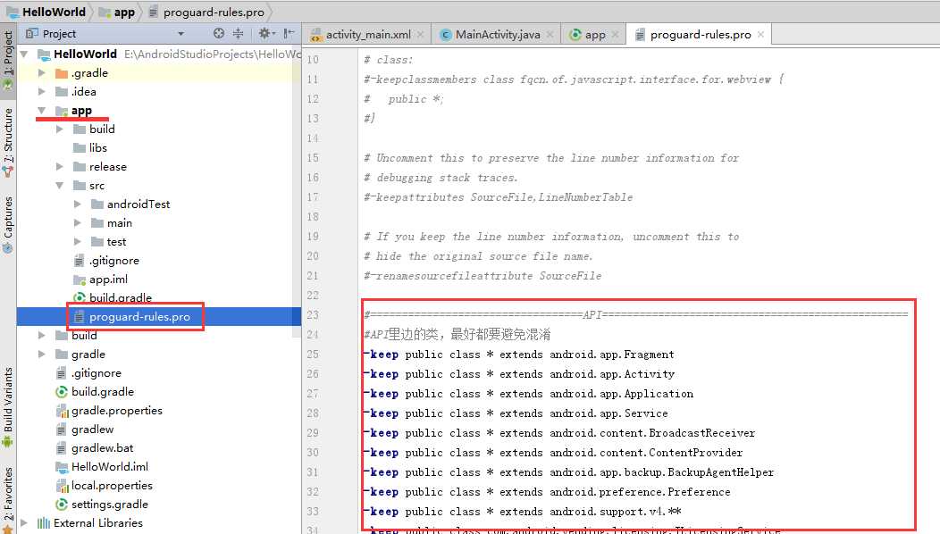Click the scroll-from-source target icon
940x534 pixels.
point(219,34)
